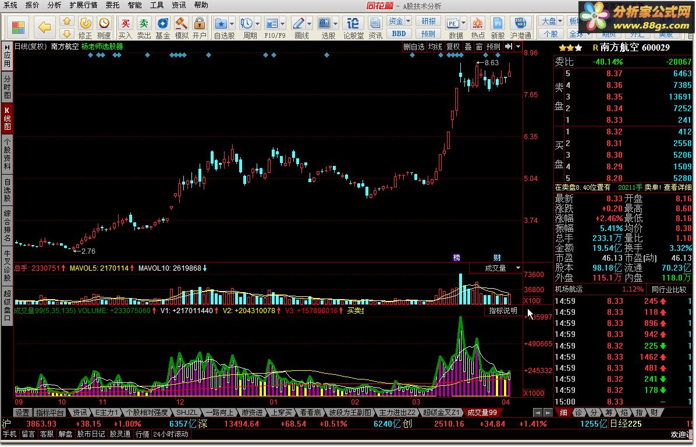Open the 报价 menu
The height and width of the screenshot is (447, 696).
click(32, 5)
